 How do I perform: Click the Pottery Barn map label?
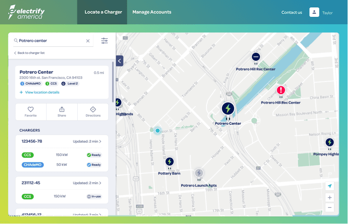pyautogui.click(x=169, y=174)
